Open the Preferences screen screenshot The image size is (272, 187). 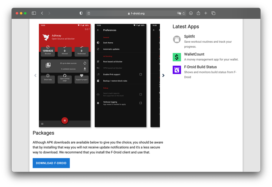120,76
